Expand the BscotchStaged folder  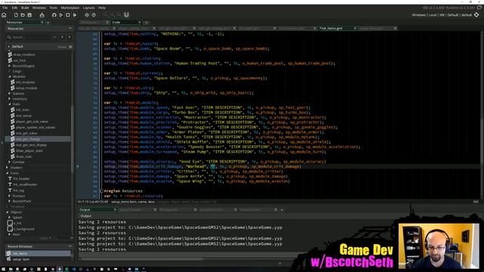click(x=10, y=66)
